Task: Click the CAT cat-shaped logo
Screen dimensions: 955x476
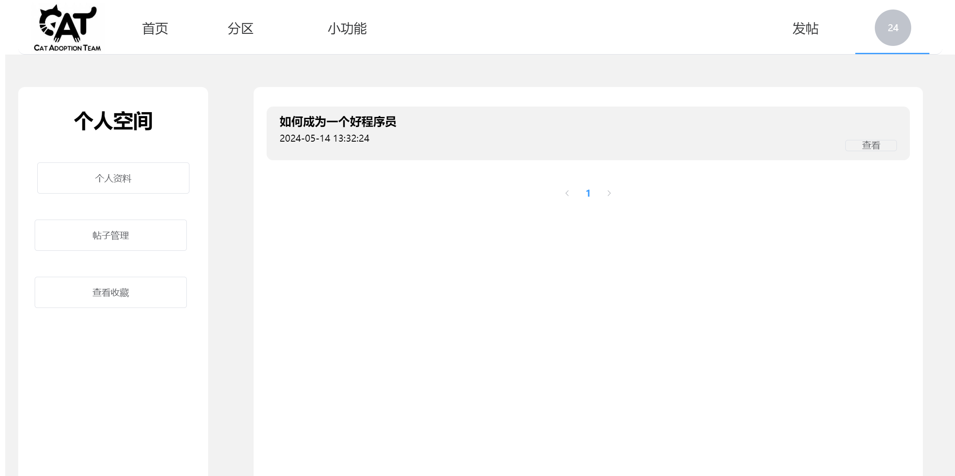Action: [x=67, y=23]
